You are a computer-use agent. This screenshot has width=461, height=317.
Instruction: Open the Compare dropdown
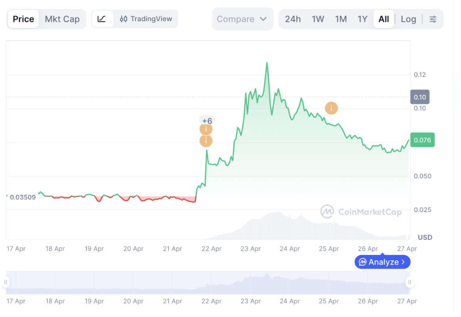point(242,19)
